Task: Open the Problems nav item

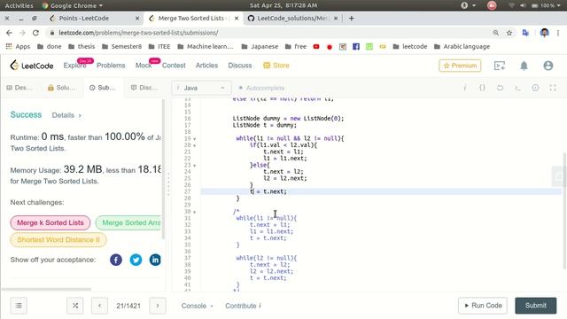Action: point(111,66)
